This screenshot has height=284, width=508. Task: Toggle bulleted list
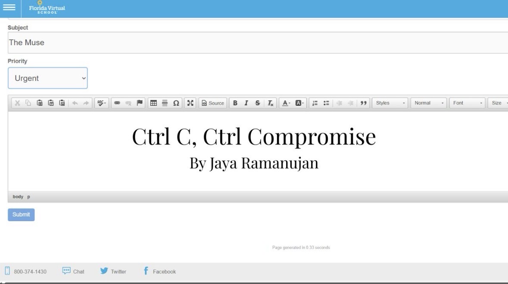(326, 103)
